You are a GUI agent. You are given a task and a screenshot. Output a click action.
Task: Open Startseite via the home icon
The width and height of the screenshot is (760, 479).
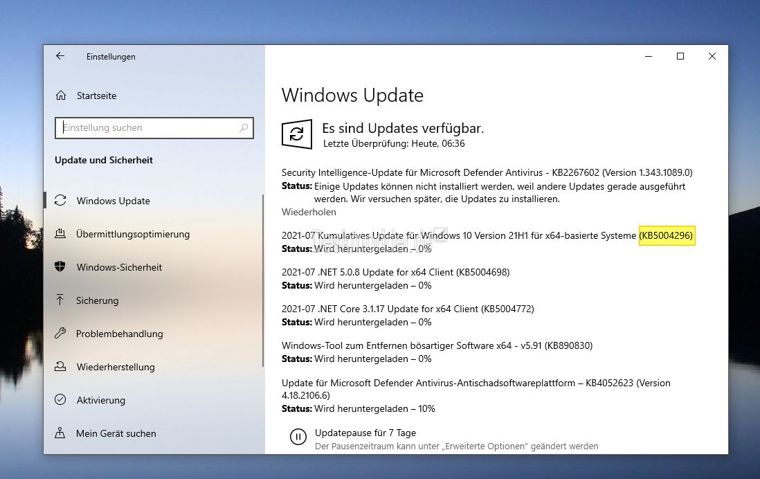tap(61, 96)
